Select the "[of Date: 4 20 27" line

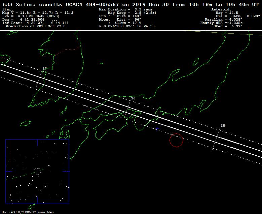(x=35, y=23)
